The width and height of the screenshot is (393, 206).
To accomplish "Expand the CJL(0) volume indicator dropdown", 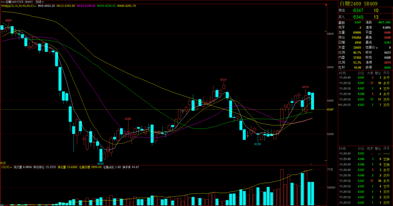I will (x=11, y=167).
